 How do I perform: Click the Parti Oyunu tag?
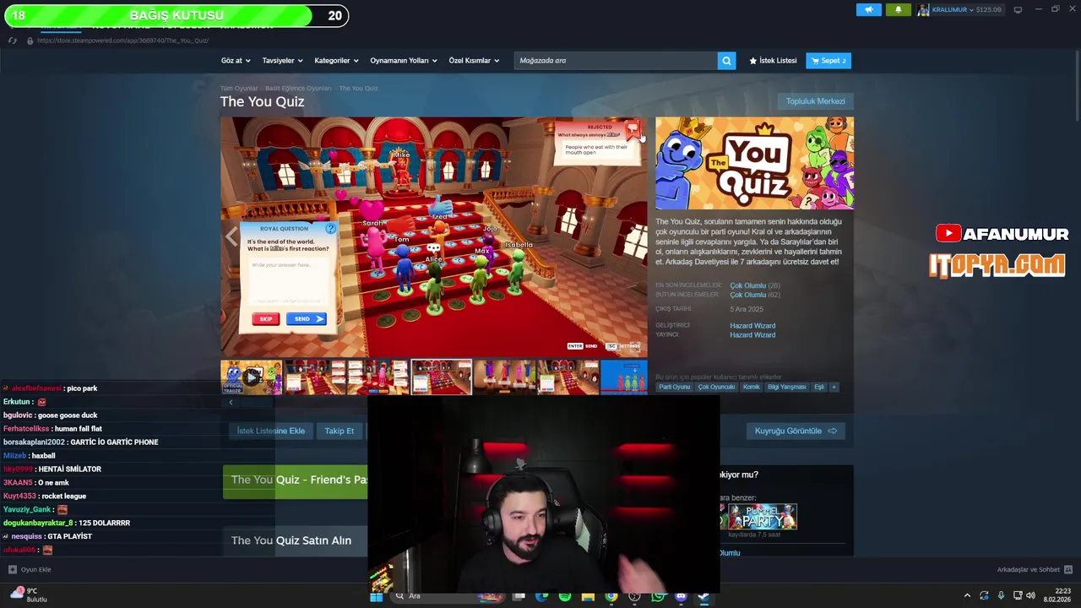pos(675,387)
